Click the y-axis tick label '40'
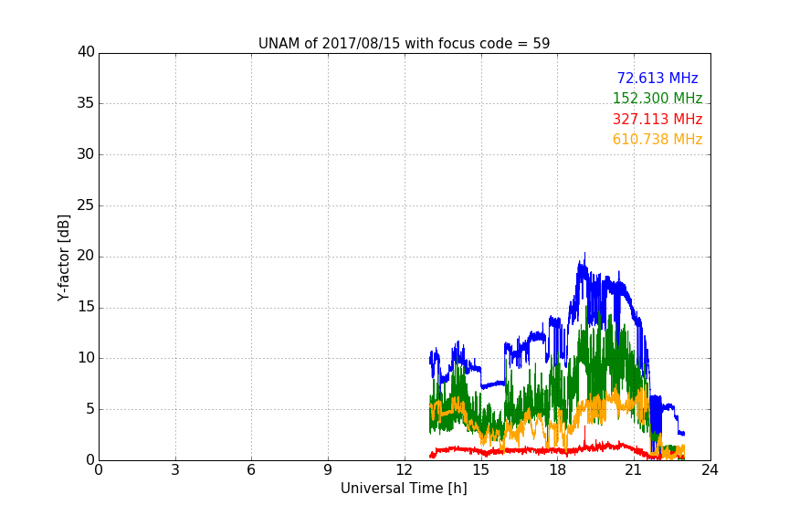 point(86,52)
